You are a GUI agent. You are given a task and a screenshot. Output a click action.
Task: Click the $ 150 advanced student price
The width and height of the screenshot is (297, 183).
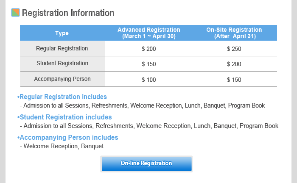148,64
